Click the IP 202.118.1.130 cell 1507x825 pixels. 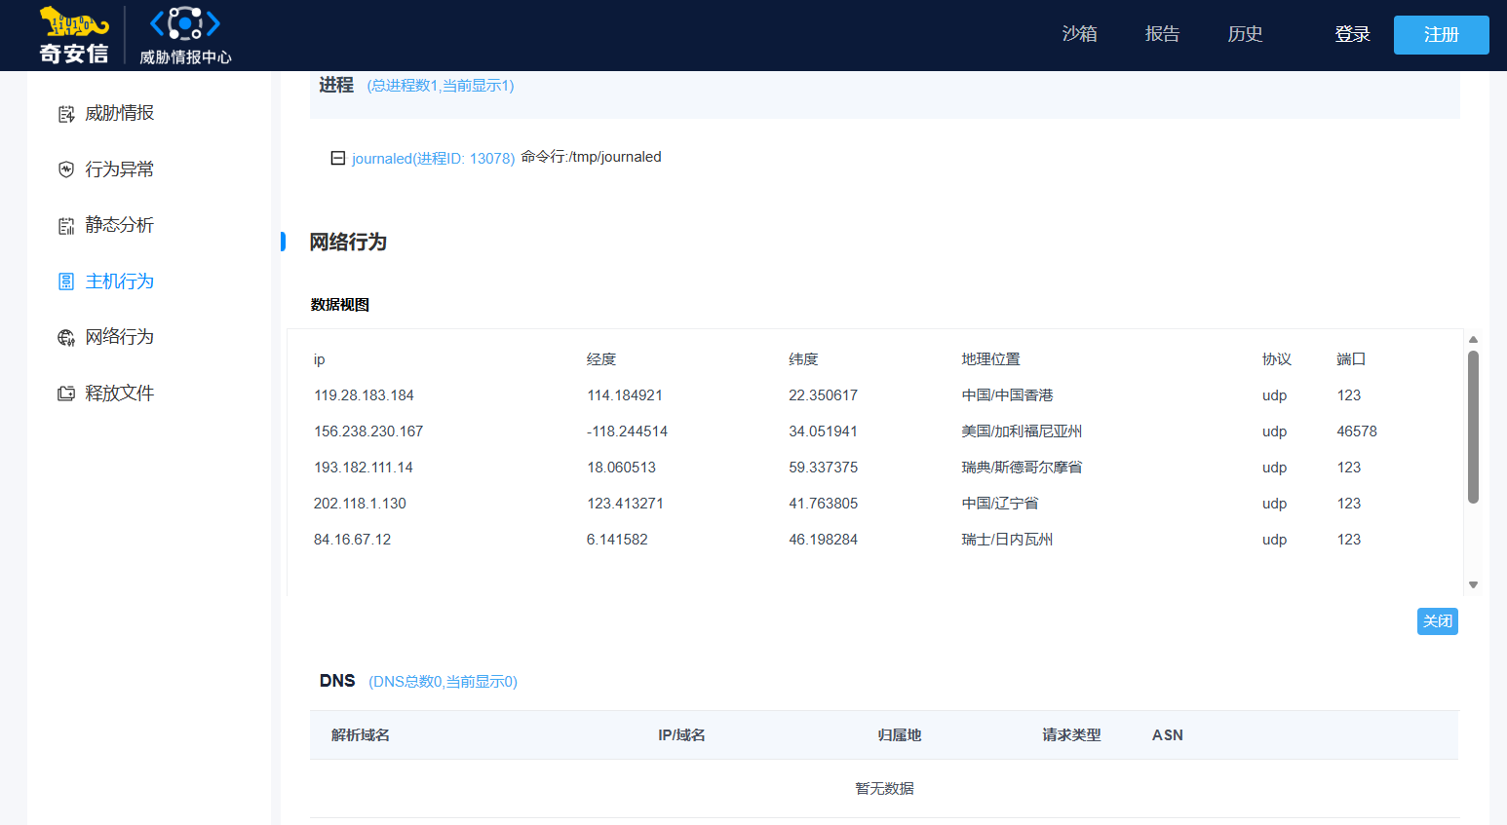(360, 504)
